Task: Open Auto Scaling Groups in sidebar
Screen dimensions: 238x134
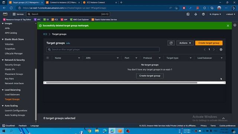Action: point(15,115)
